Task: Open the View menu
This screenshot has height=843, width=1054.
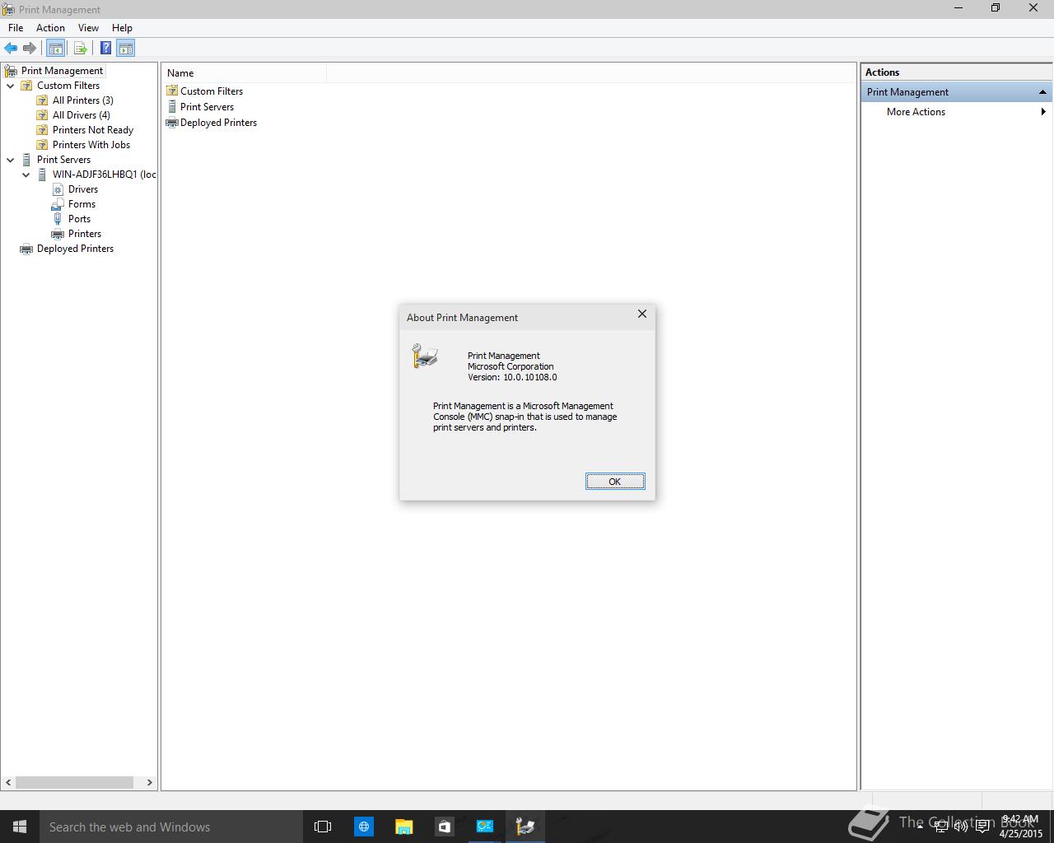Action: 88,28
